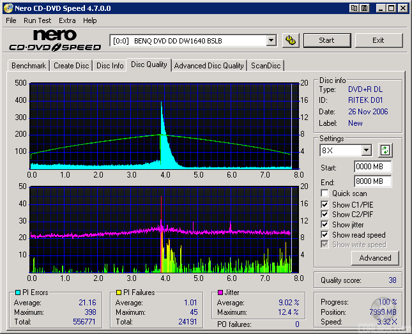Open the Run Test menu
412x334 pixels.
tap(37, 20)
